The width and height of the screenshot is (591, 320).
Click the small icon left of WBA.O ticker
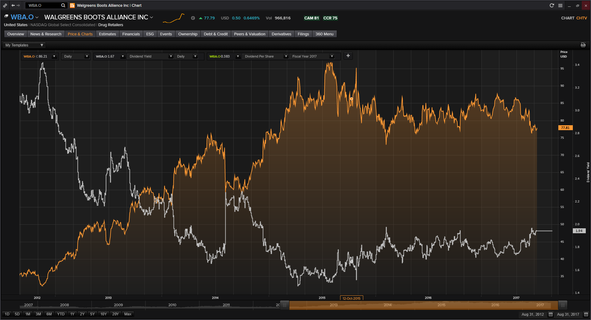pos(6,16)
